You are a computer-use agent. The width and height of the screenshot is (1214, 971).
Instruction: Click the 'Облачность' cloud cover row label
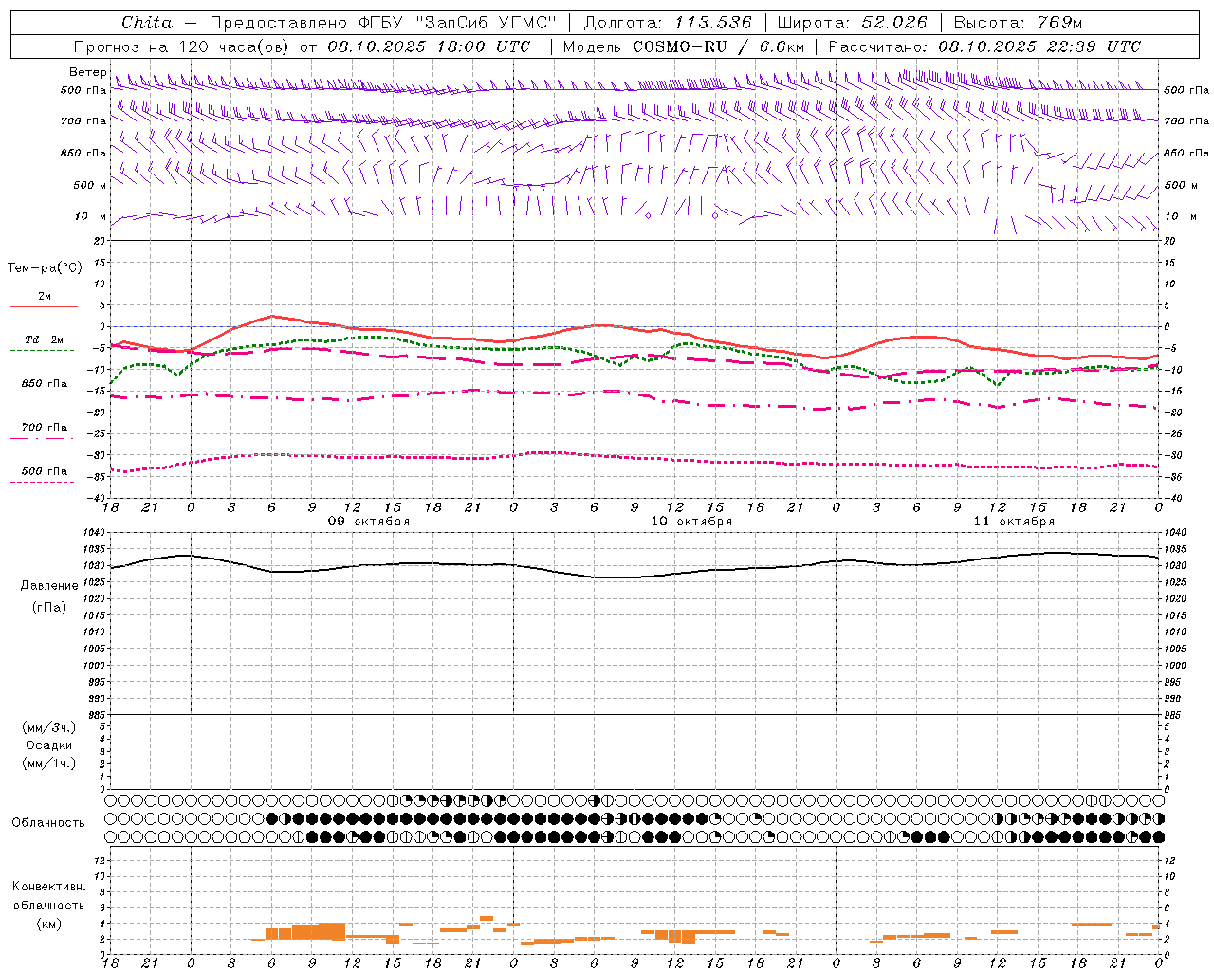pos(48,823)
